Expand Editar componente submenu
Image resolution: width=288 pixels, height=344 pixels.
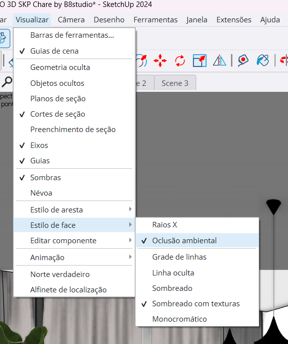point(74,241)
